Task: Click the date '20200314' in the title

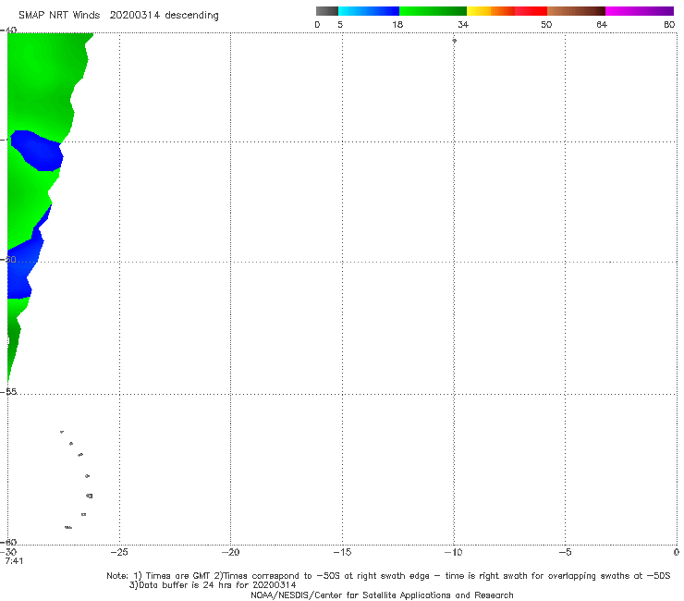Action: pos(135,15)
